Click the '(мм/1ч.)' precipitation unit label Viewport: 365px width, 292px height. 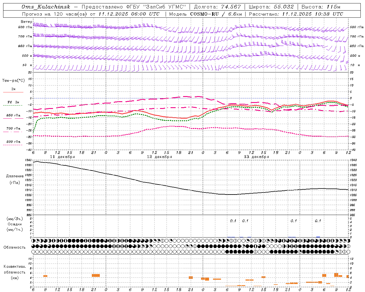point(15,230)
